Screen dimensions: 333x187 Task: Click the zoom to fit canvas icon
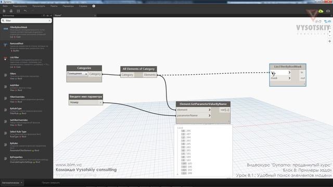(x=329, y=28)
